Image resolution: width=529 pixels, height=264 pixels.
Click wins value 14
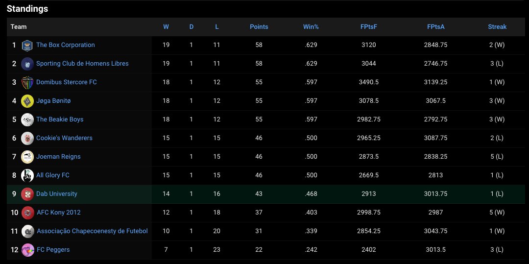(166, 193)
